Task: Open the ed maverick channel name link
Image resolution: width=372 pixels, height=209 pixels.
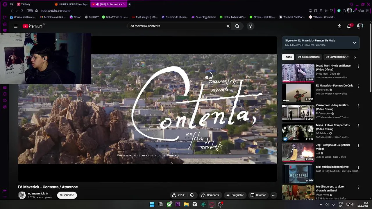Action: point(36,193)
